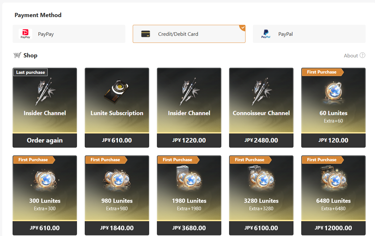375x236 pixels.
Task: Buy Connoisseur Channel for JP¥2480.00
Action: (x=261, y=141)
